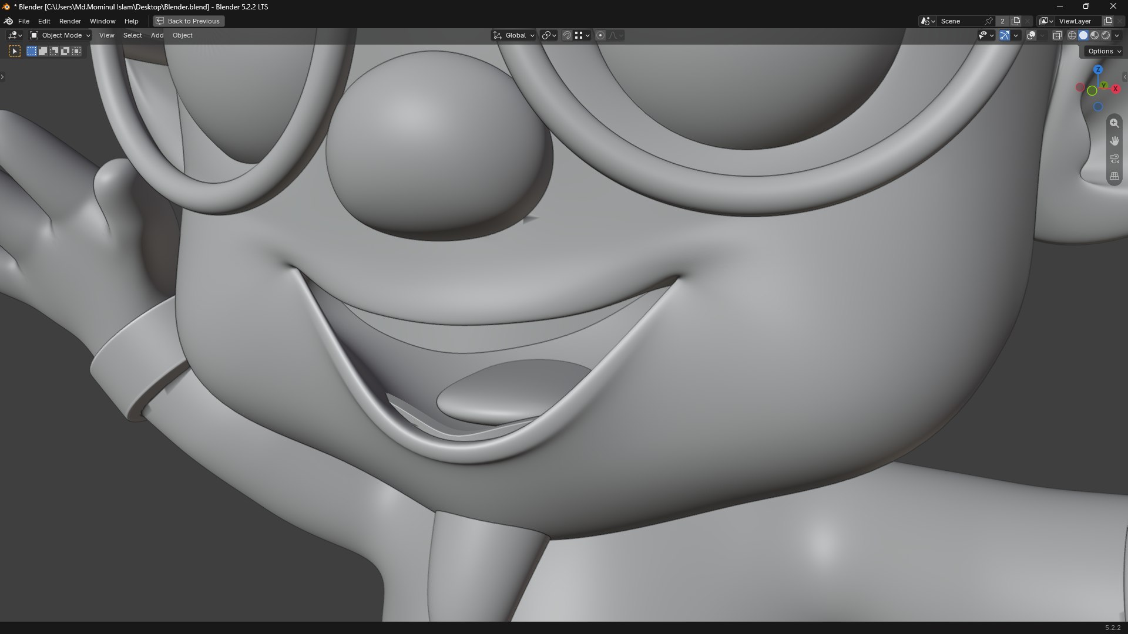Choose the Subtract selection mode icon
Screen dimensions: 1128x634
(54, 51)
